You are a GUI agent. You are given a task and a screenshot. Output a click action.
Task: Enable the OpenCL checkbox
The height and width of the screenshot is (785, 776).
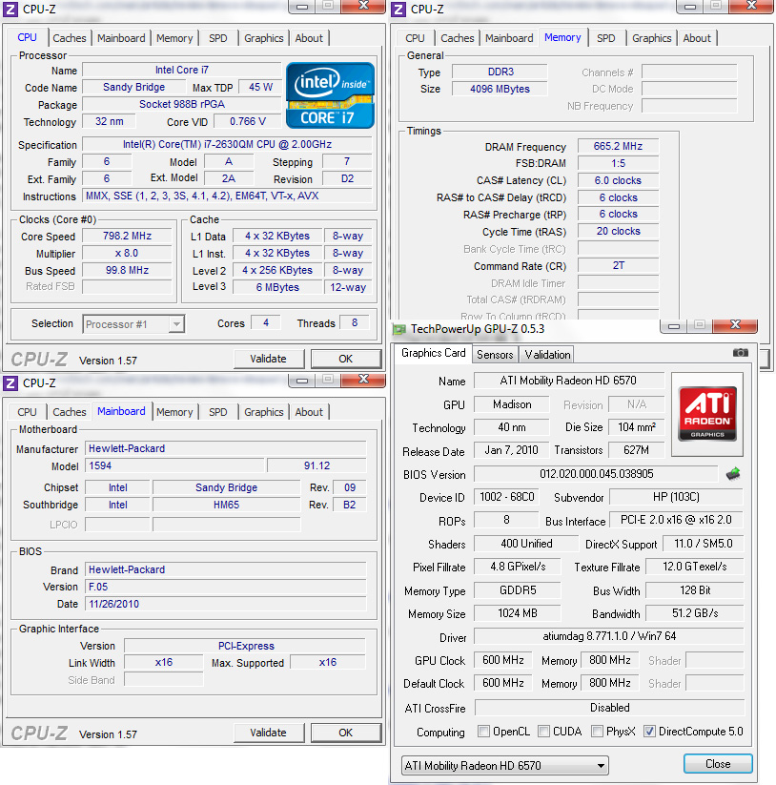pyautogui.click(x=485, y=732)
